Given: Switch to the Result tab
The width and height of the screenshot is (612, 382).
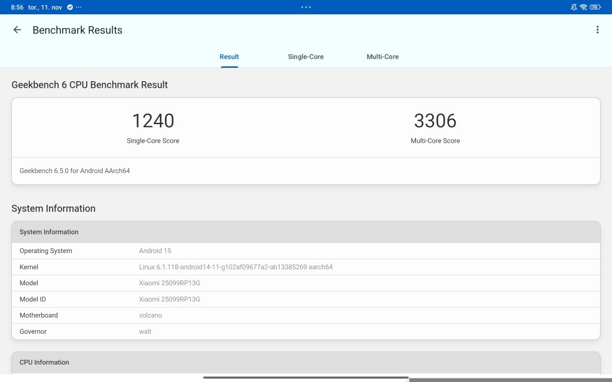Looking at the screenshot, I should pyautogui.click(x=229, y=57).
